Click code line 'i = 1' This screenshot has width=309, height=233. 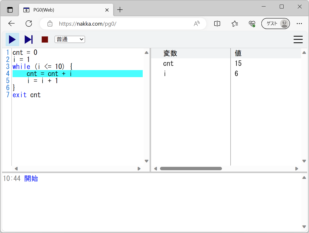tap(21, 60)
